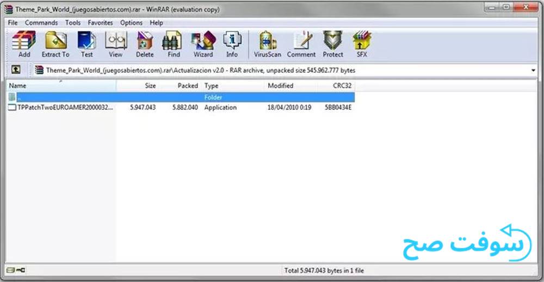This screenshot has width=544, height=282.
Task: Click the Application type cell
Action: pos(220,108)
